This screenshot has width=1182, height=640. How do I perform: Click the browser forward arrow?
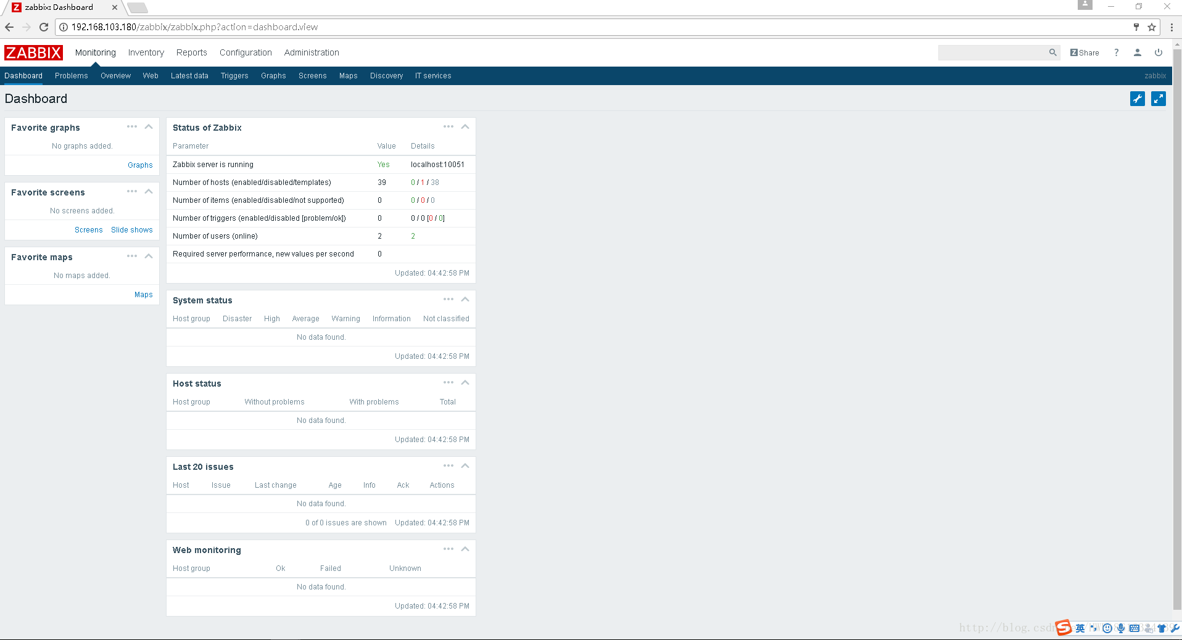pyautogui.click(x=27, y=27)
